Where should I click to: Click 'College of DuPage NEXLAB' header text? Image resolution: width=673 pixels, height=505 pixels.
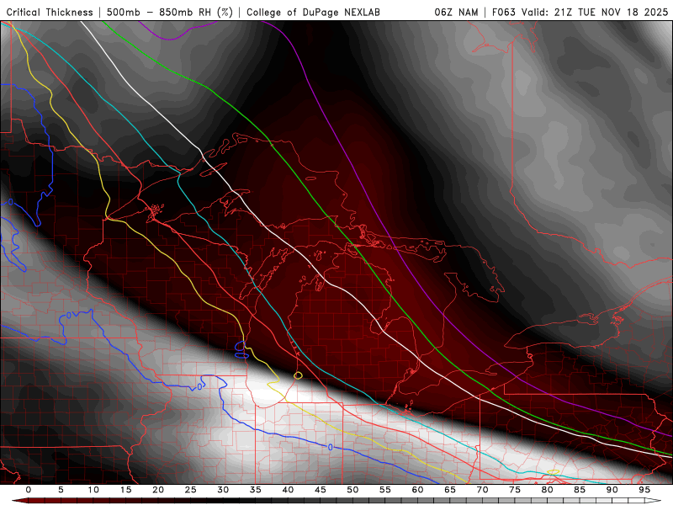coord(313,13)
